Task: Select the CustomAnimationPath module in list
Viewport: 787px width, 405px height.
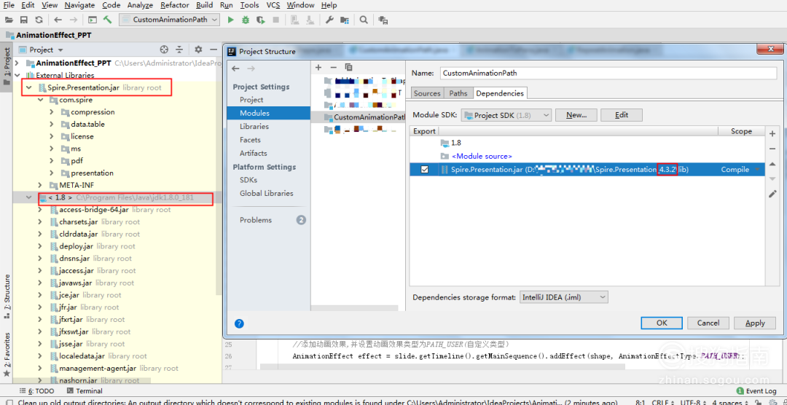Action: click(358, 117)
